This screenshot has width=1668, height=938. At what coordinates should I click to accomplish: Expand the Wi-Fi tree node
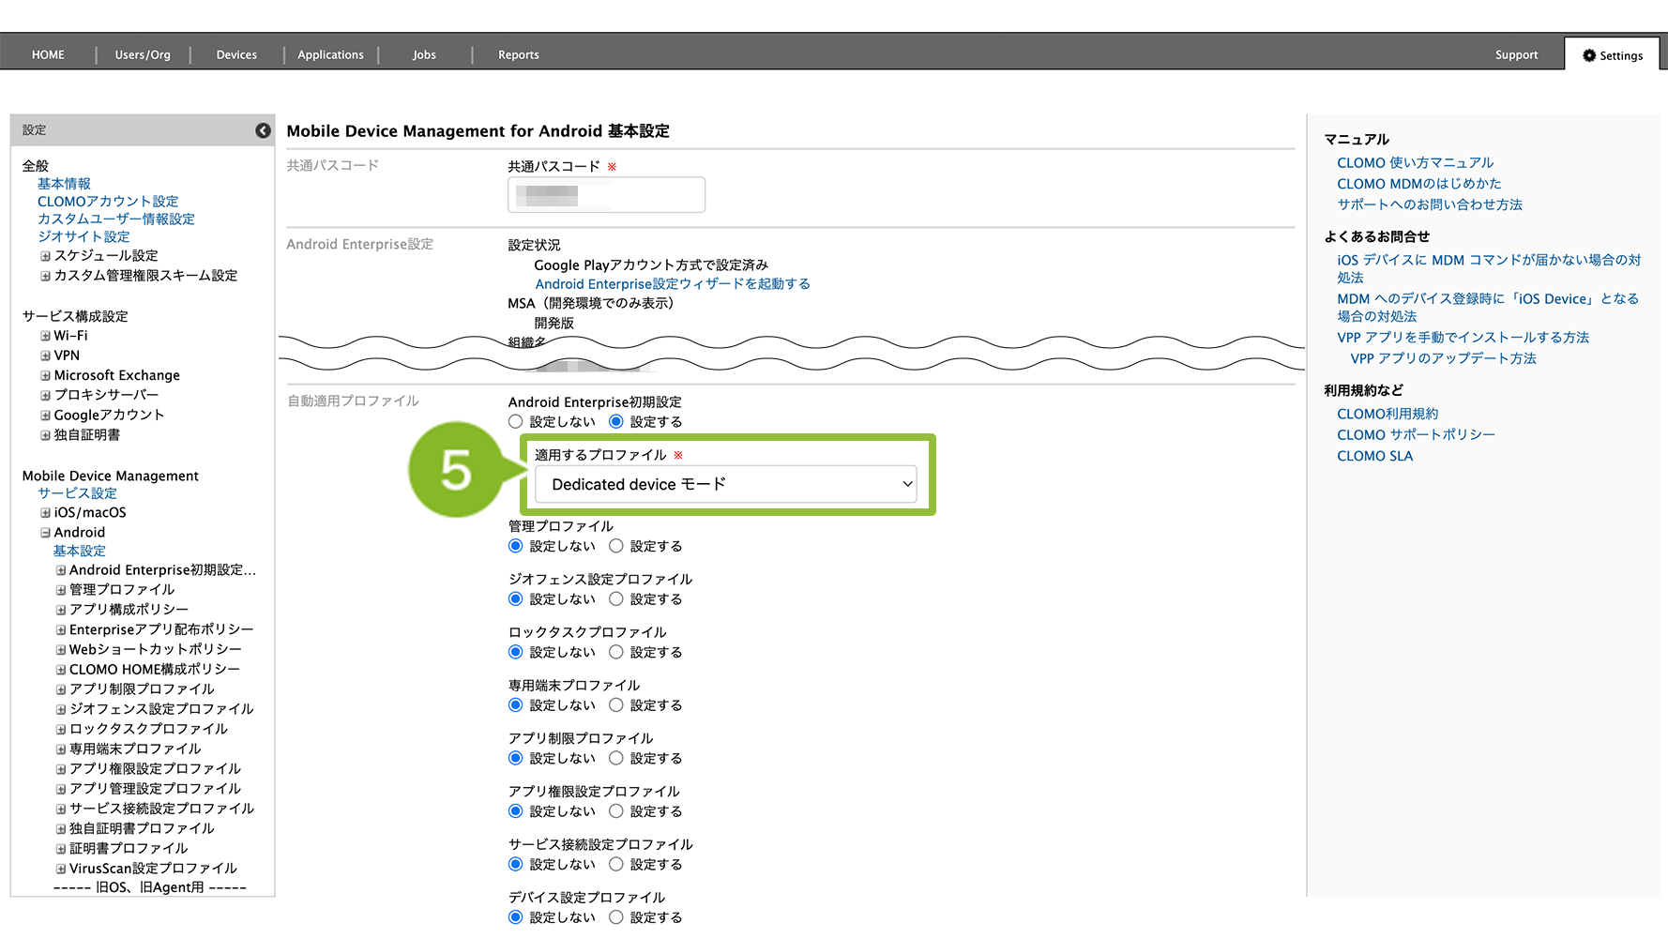click(x=45, y=336)
